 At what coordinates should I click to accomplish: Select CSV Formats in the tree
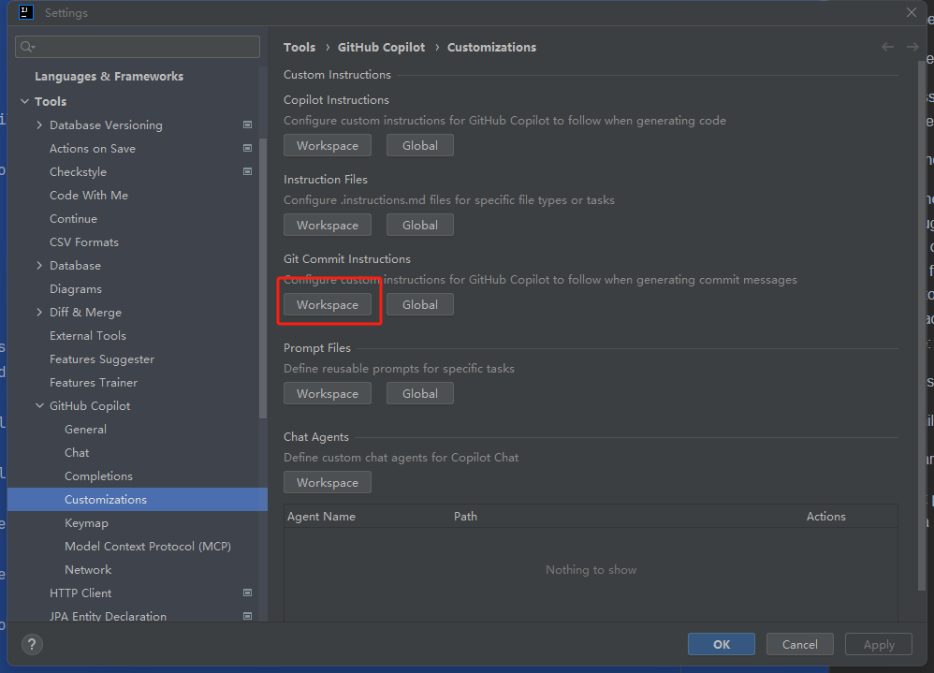pos(84,241)
